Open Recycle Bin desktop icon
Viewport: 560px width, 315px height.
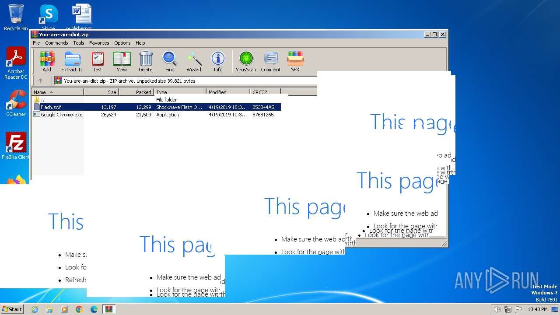tap(16, 17)
